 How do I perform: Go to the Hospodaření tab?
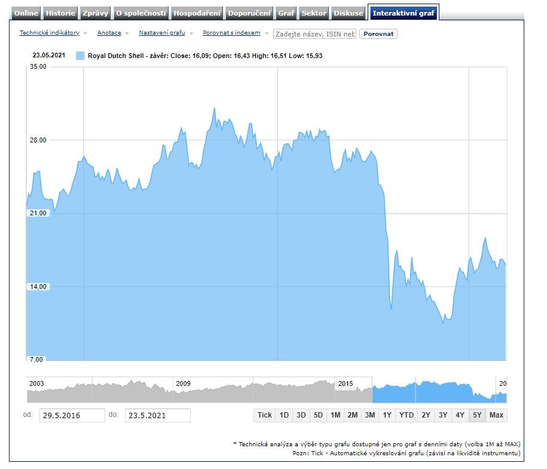197,13
